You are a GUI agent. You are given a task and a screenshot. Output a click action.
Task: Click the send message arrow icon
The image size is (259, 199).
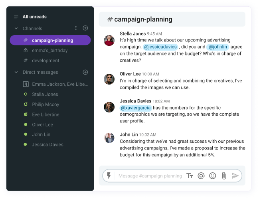235,176
